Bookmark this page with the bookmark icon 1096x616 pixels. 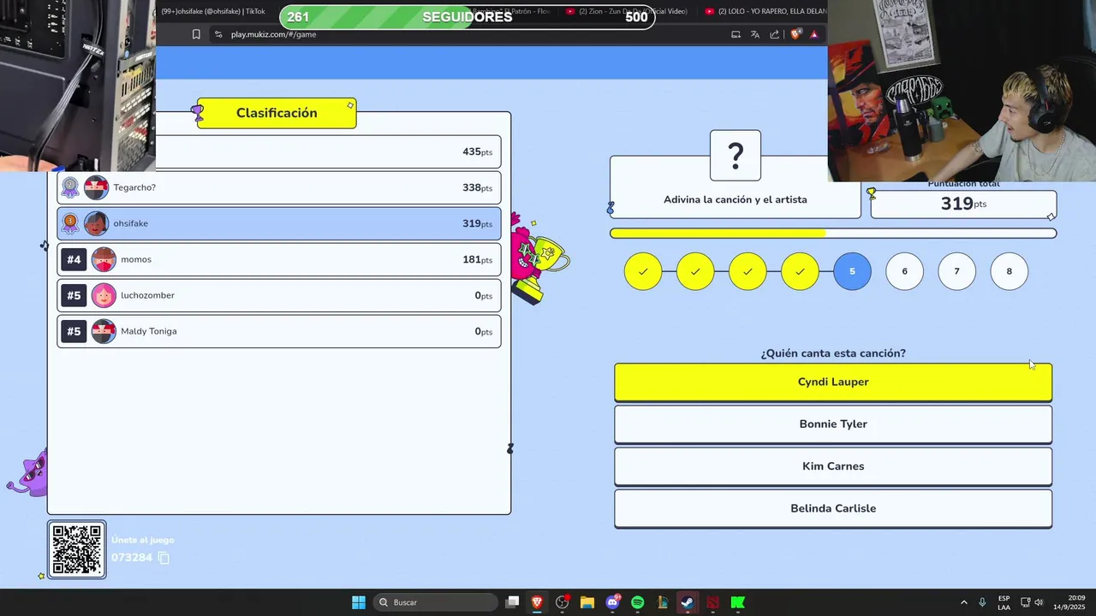point(196,34)
